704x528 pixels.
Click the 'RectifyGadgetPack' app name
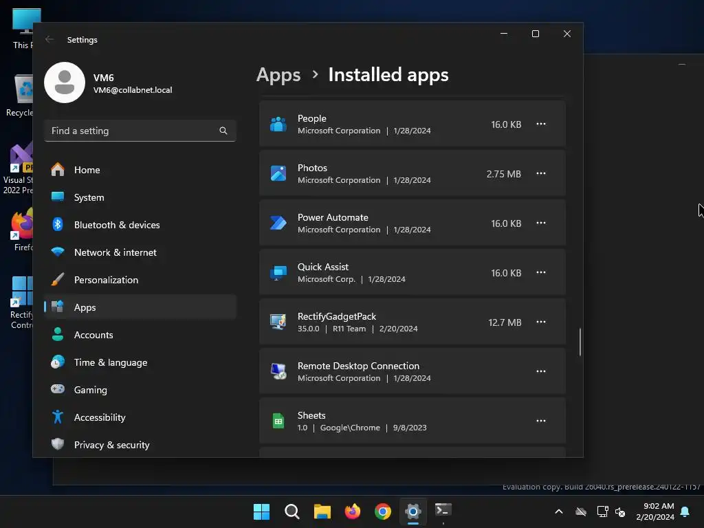coord(337,316)
